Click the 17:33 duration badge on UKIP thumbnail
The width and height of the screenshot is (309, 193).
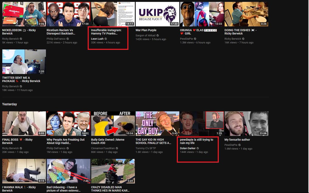174,24
